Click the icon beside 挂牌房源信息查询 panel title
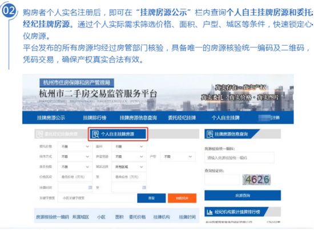Screen dimensions: 314x230 [210, 134]
